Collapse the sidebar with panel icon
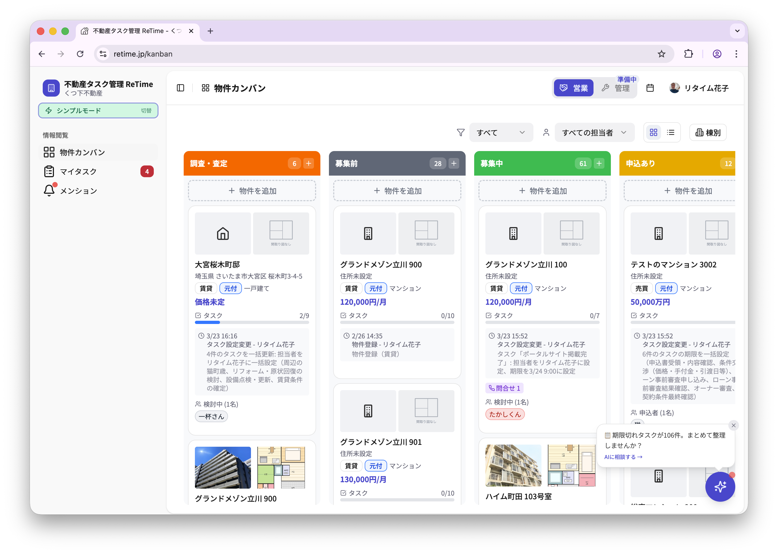 (180, 88)
